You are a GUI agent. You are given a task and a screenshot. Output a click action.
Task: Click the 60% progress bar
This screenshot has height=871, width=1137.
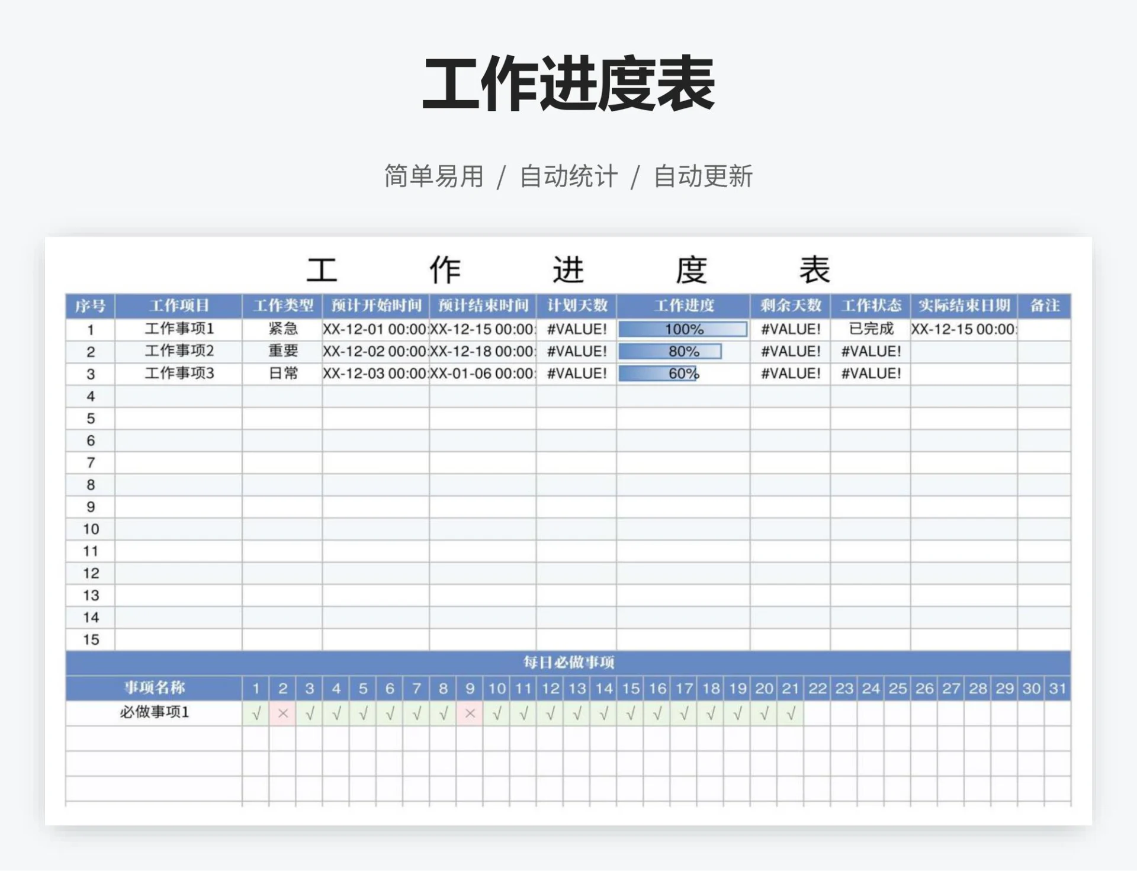[x=659, y=374]
